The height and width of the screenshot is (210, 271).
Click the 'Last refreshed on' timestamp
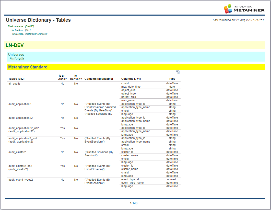(238, 20)
